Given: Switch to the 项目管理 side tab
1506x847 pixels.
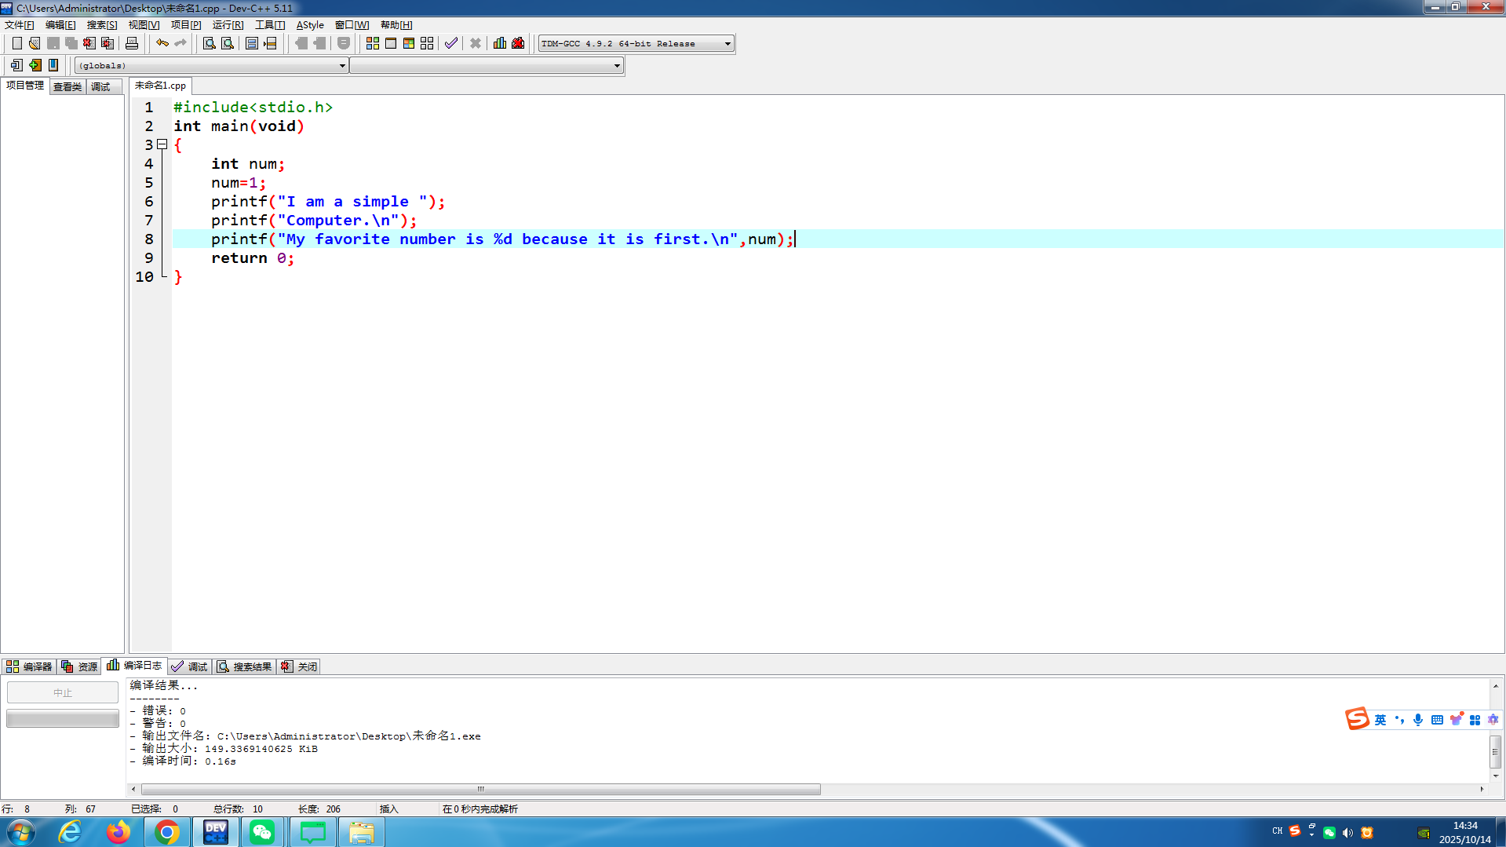Looking at the screenshot, I should (25, 86).
